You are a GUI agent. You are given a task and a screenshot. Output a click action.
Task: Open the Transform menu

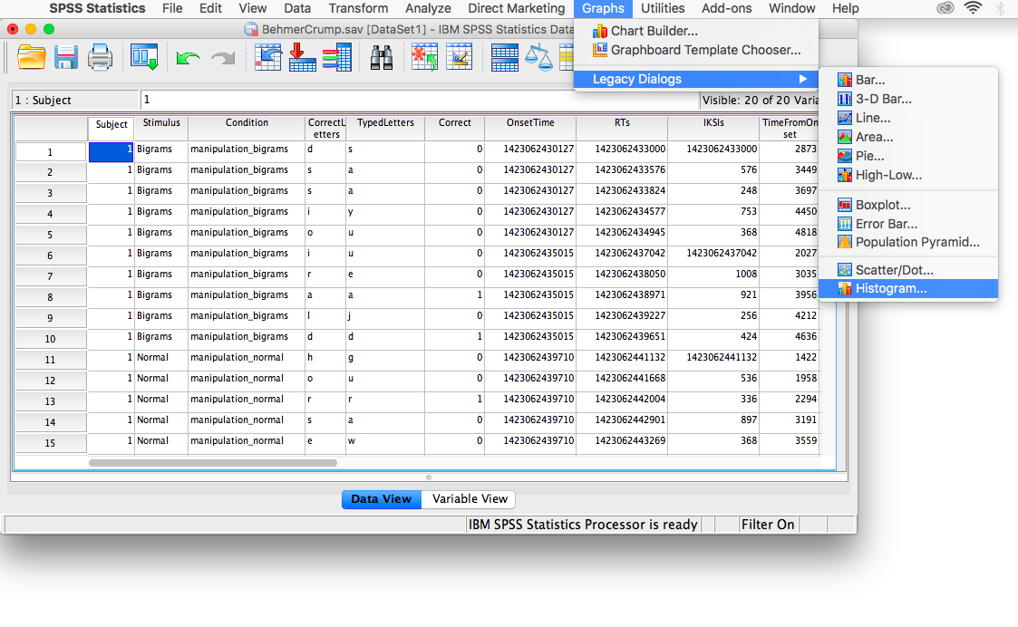[358, 8]
